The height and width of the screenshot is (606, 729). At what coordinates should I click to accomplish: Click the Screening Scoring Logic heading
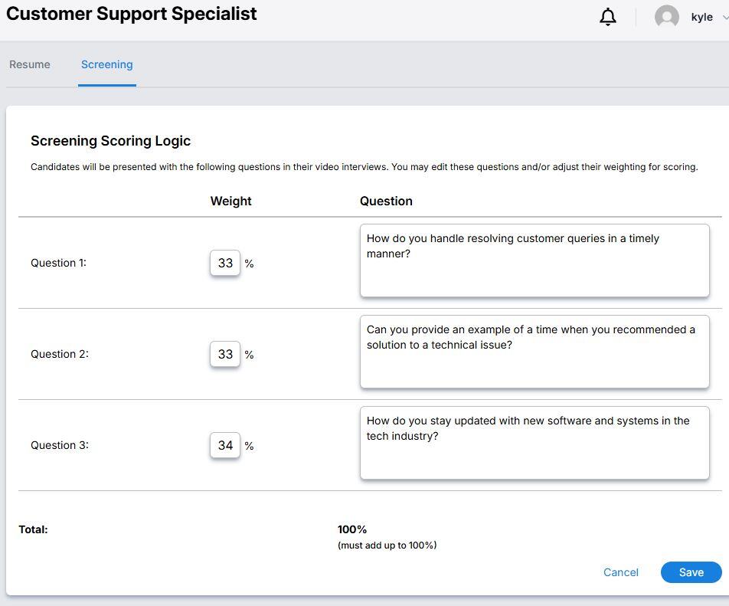(110, 141)
